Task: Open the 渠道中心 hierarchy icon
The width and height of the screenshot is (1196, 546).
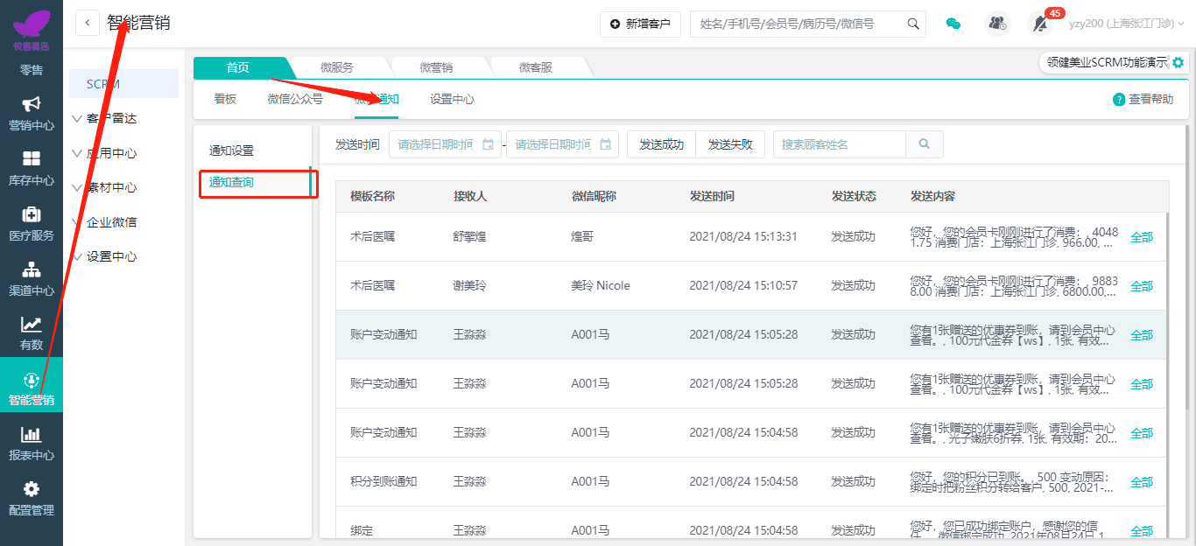Action: tap(32, 269)
